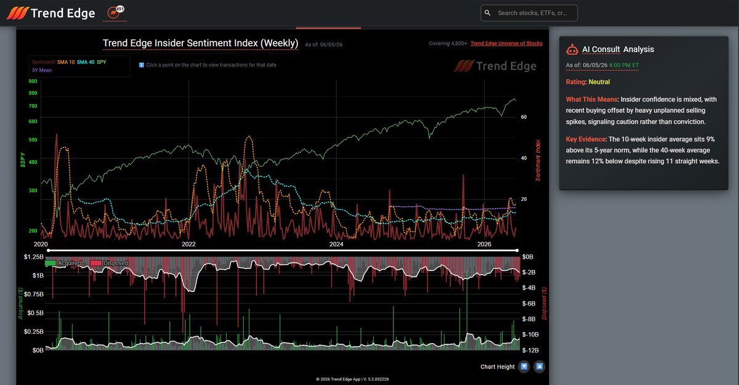Click the 4:00 PM ET timestamp
739x385 pixels.
click(624, 65)
